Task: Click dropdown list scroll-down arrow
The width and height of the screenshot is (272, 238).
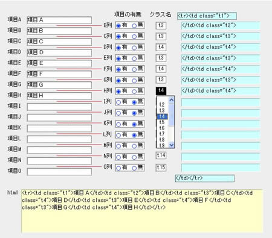Action: [172, 145]
